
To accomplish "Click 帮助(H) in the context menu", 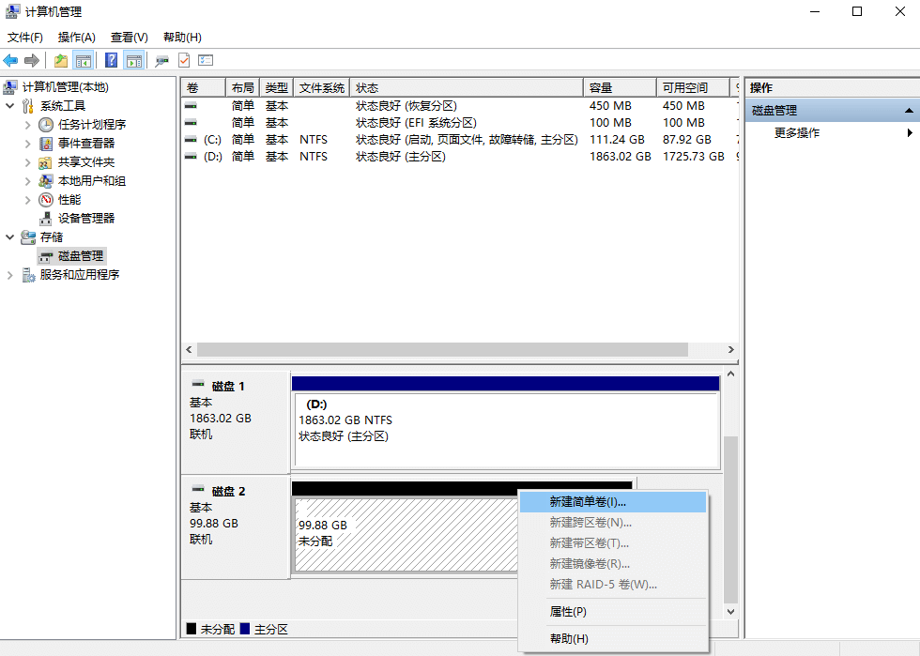I will click(x=569, y=638).
